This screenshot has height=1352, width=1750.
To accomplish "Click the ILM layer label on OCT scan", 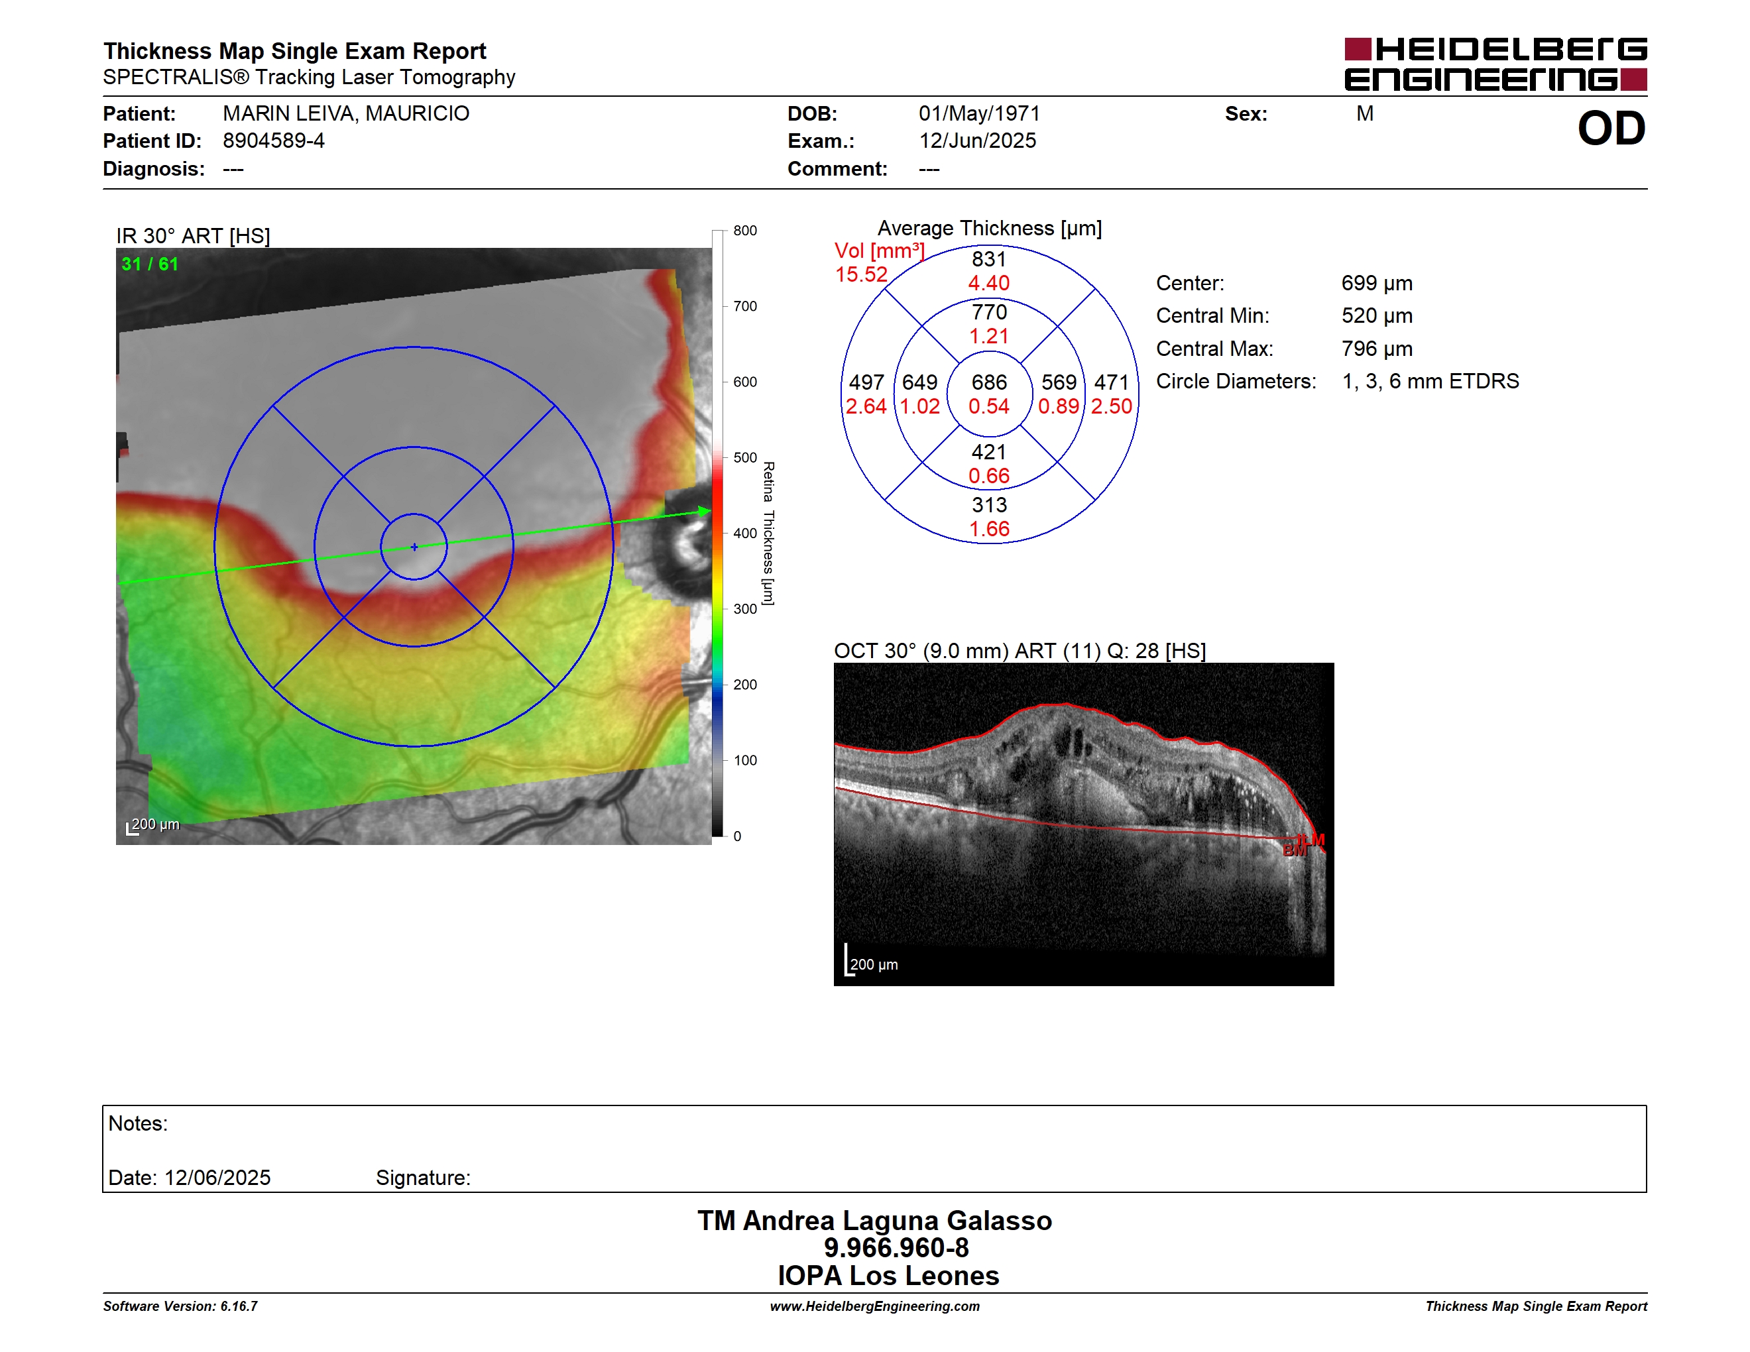I will tap(1312, 840).
